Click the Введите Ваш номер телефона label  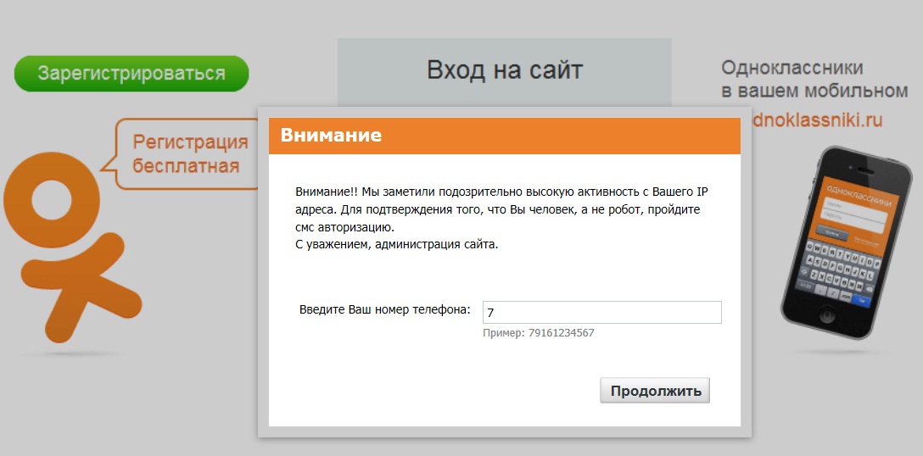click(x=385, y=309)
